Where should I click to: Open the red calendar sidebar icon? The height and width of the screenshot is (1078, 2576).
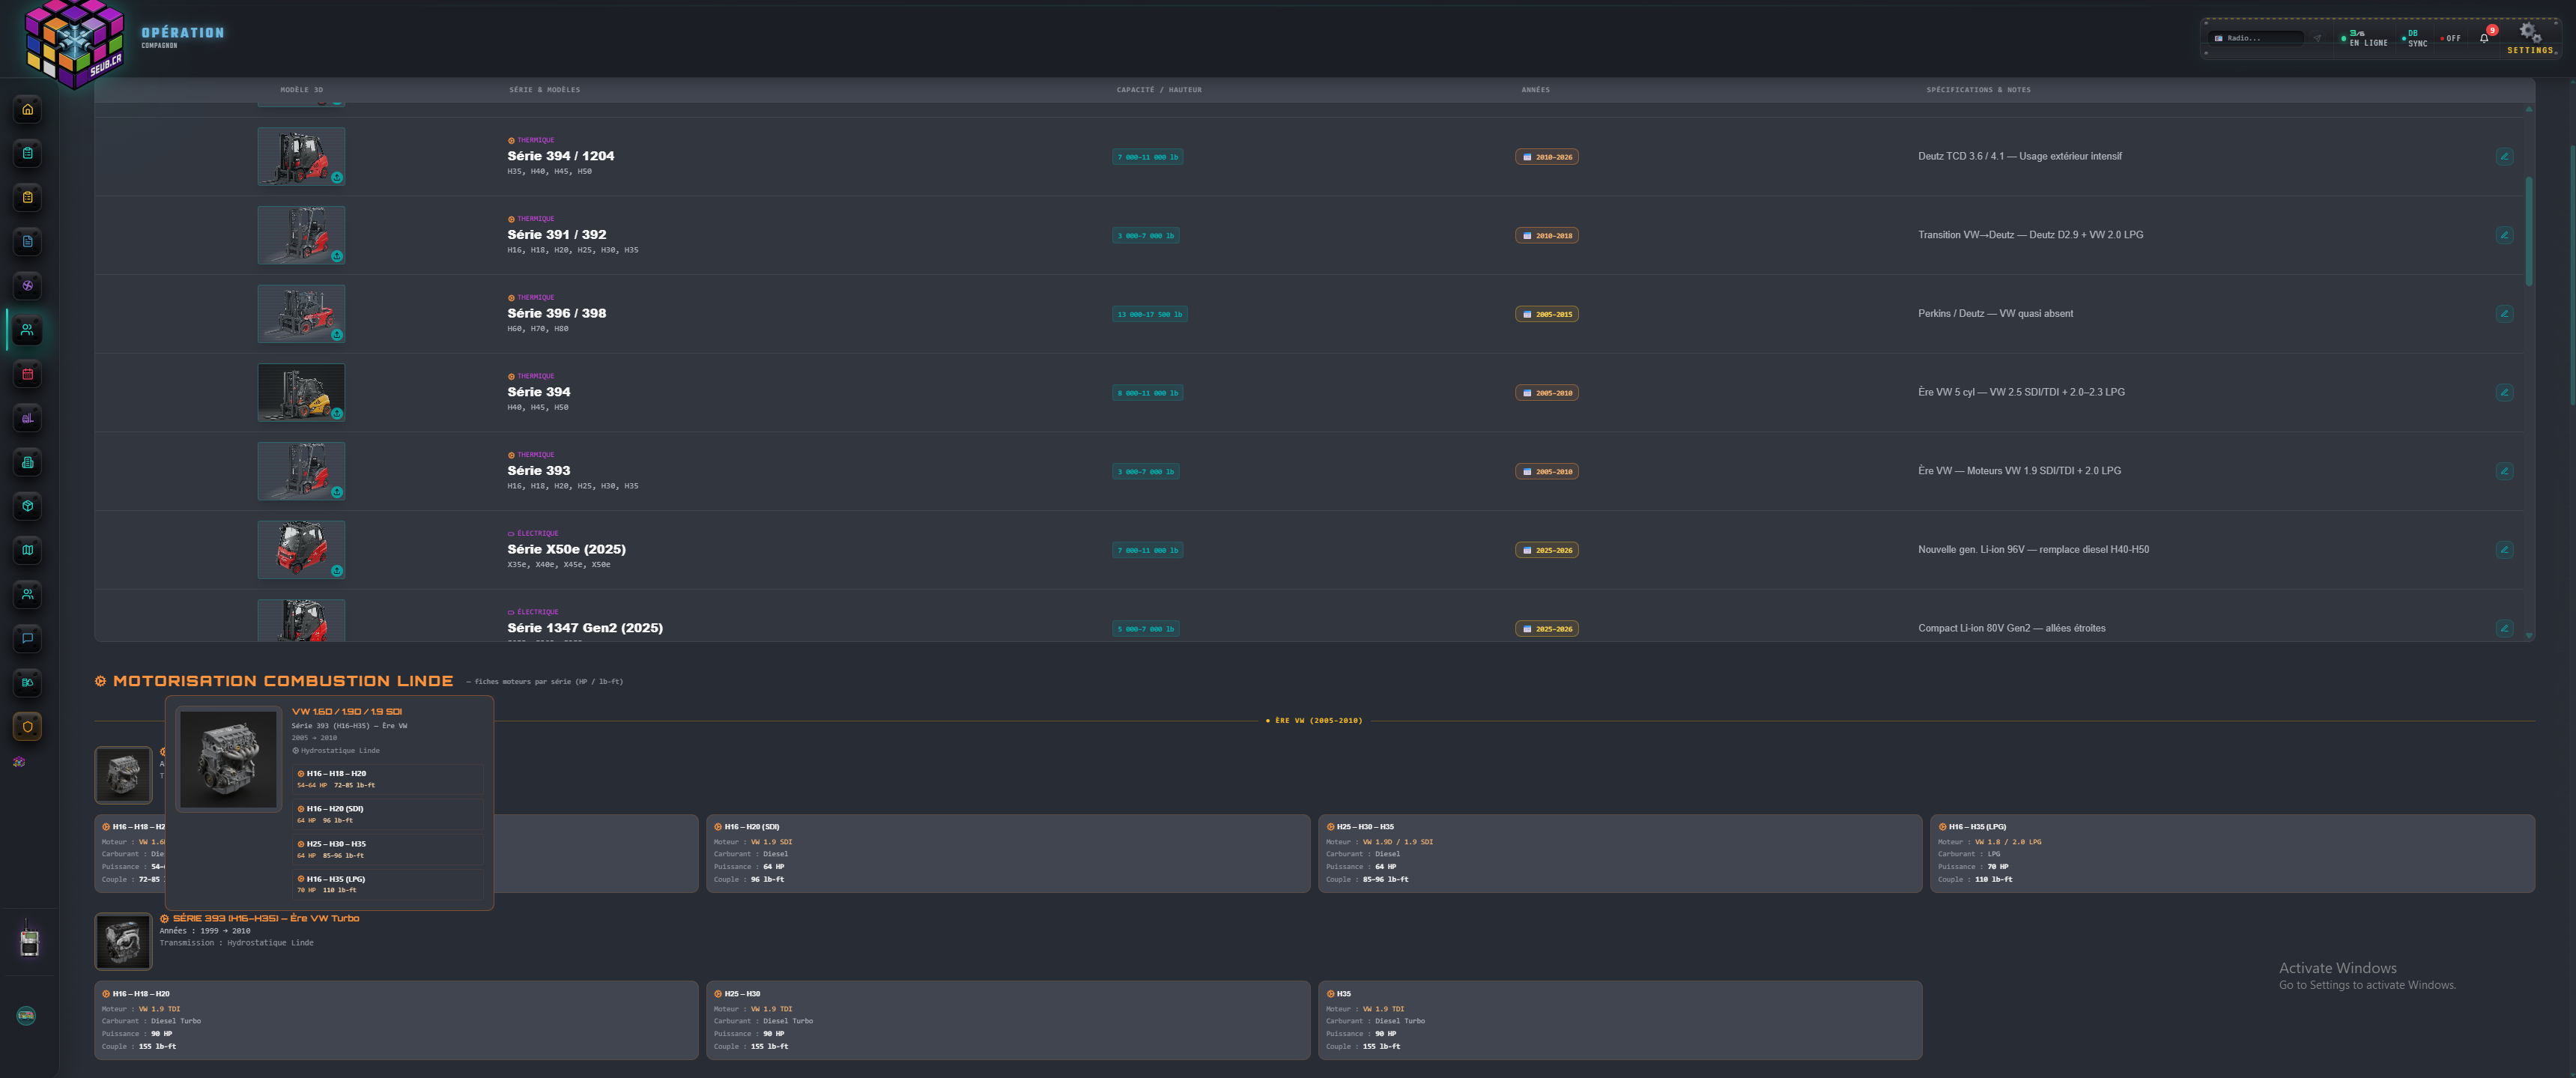28,374
